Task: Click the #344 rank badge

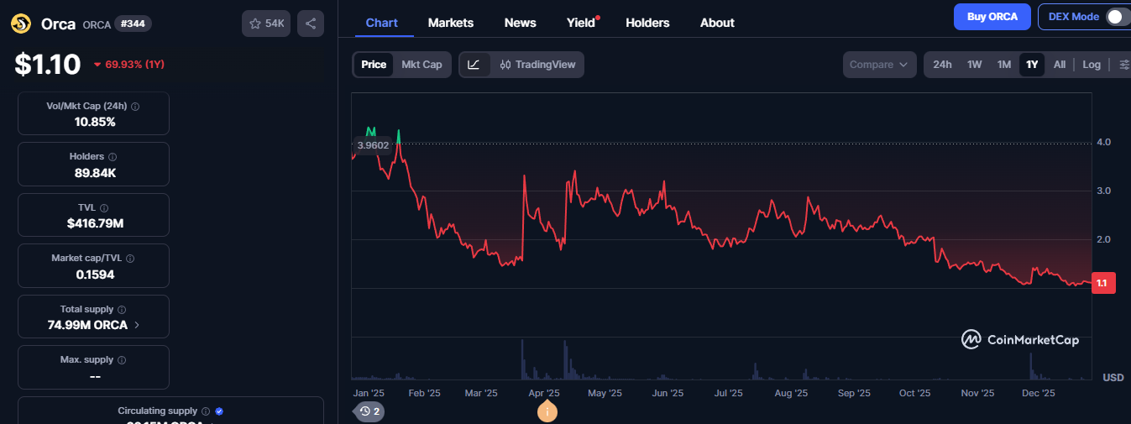Action: [x=133, y=24]
